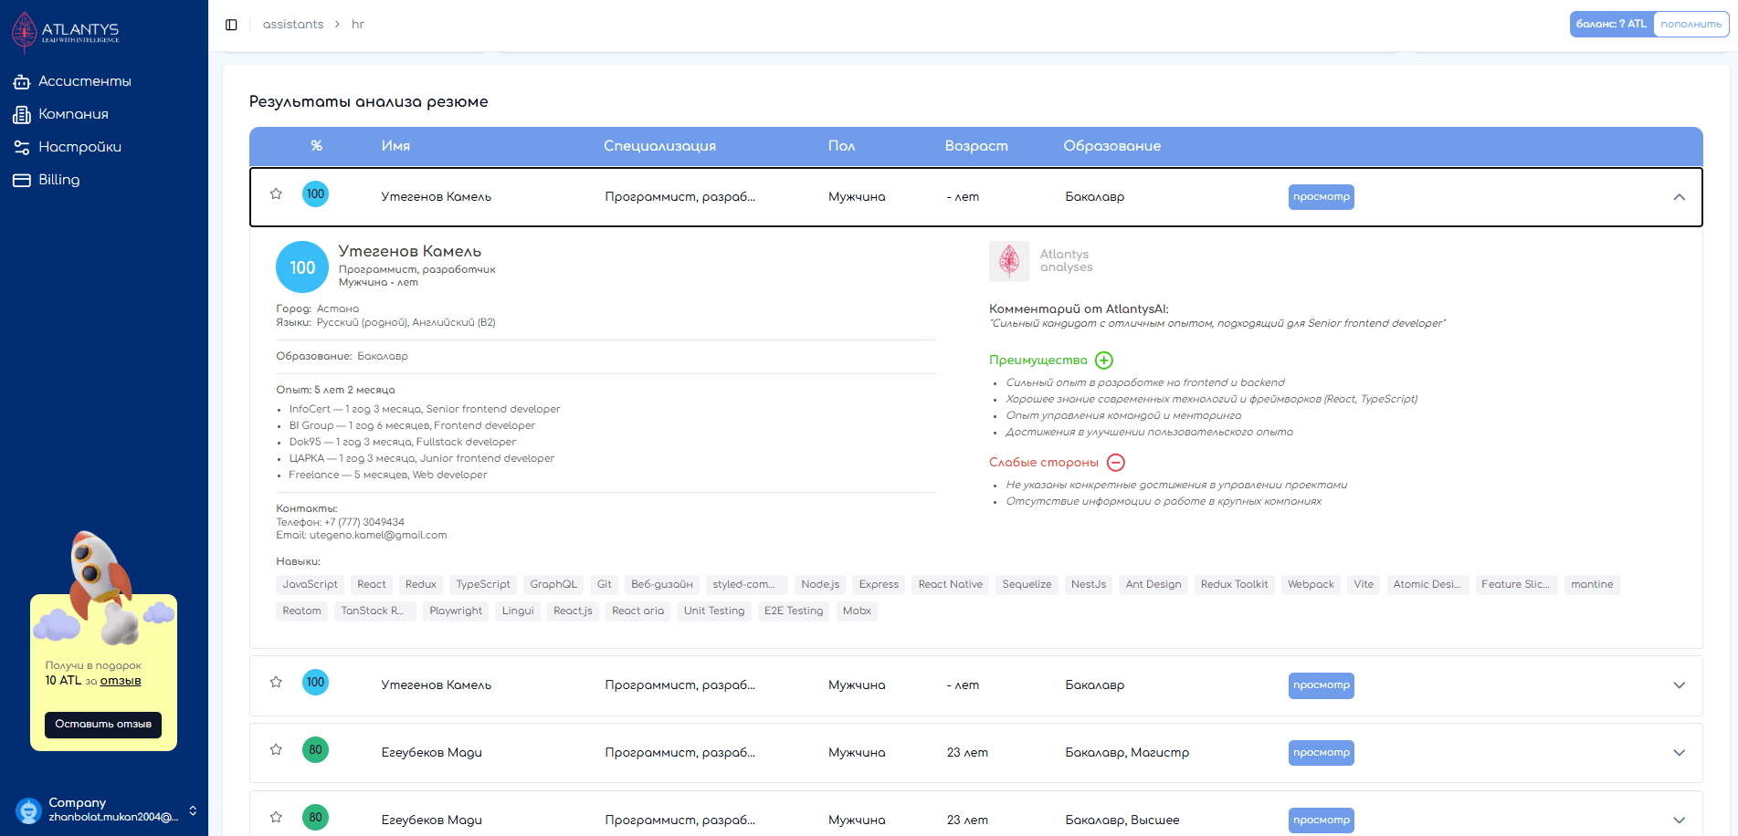Star the Бакалавр, Высшее Егеубеков row
This screenshot has width=1738, height=836.
click(x=276, y=817)
